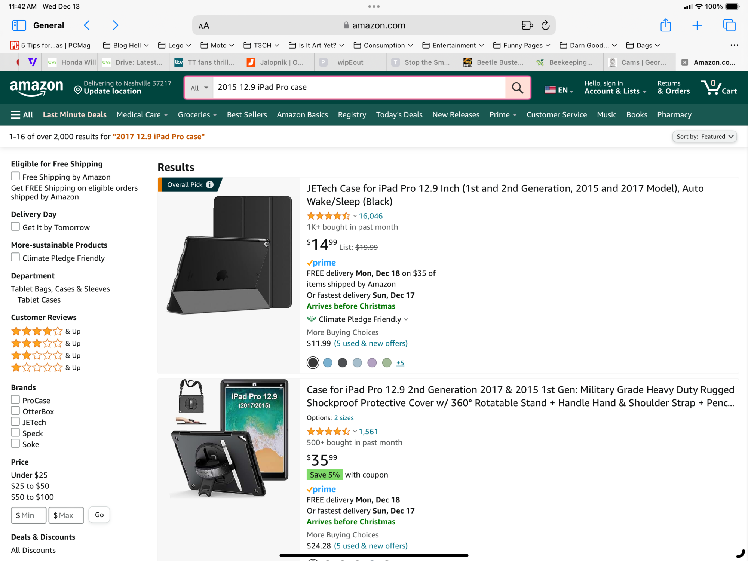The image size is (748, 561).
Task: Open Today's Deals nav item
Action: tap(399, 115)
